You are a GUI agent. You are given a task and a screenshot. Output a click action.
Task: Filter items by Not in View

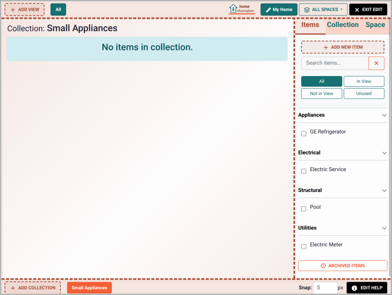click(321, 94)
